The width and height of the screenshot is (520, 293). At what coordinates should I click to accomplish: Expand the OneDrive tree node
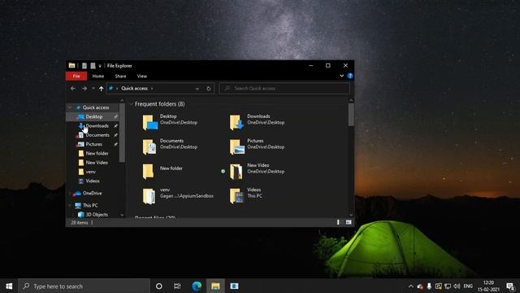click(70, 194)
